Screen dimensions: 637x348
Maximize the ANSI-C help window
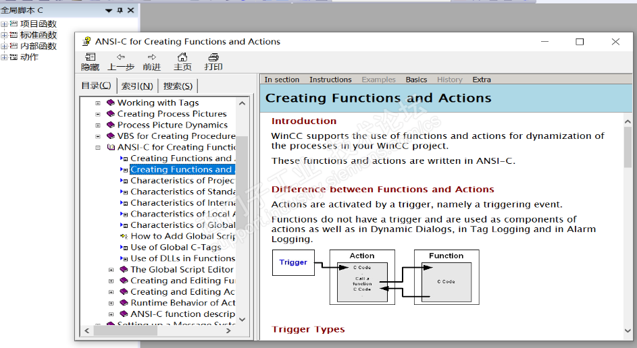(x=580, y=41)
